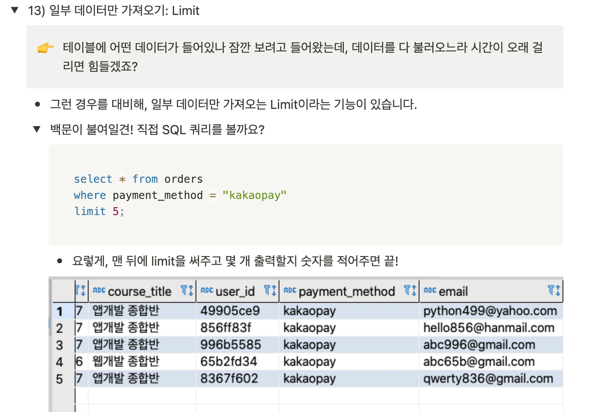Image resolution: width=604 pixels, height=412 pixels.
Task: Click user_id cell 8367f602
Action: click(237, 379)
